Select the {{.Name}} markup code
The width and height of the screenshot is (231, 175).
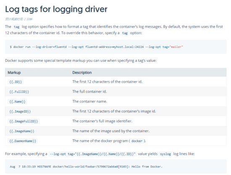(x=17, y=102)
